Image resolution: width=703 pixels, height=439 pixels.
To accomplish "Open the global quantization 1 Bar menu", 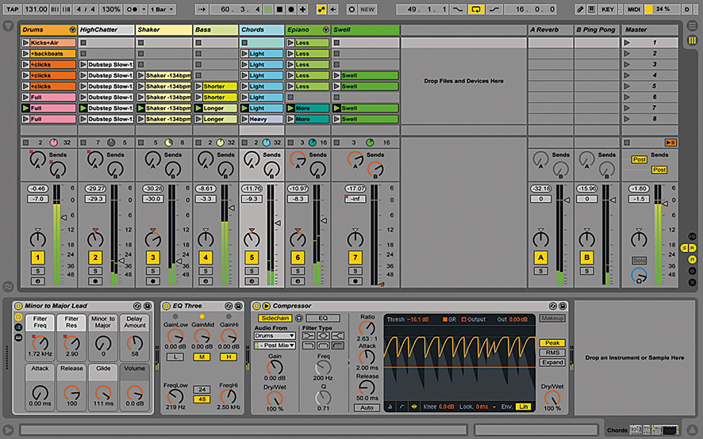I will pos(162,9).
